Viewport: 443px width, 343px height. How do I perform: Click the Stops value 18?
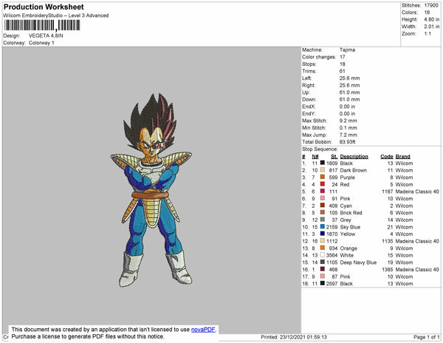pos(342,64)
